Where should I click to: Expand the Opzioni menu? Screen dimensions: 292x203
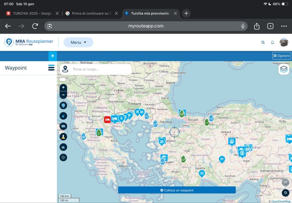point(282,56)
